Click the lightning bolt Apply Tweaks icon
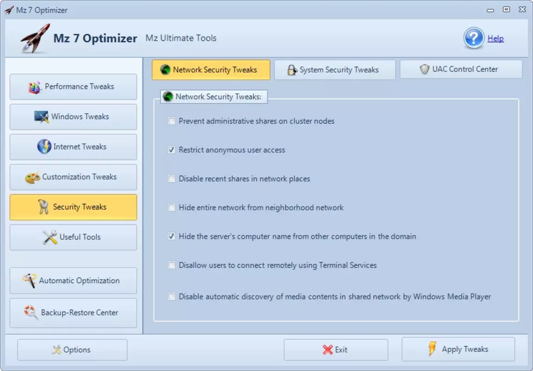 [x=432, y=349]
